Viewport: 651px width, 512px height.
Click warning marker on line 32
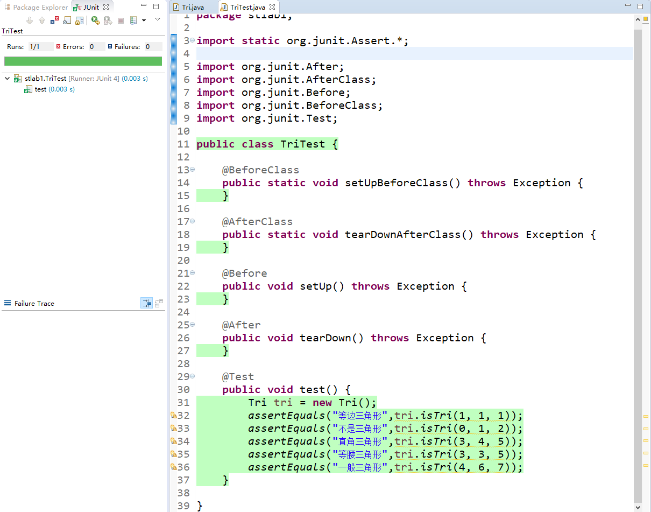[x=173, y=415]
